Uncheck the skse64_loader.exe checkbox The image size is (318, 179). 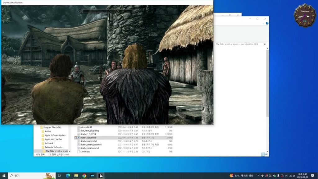tap(76, 137)
